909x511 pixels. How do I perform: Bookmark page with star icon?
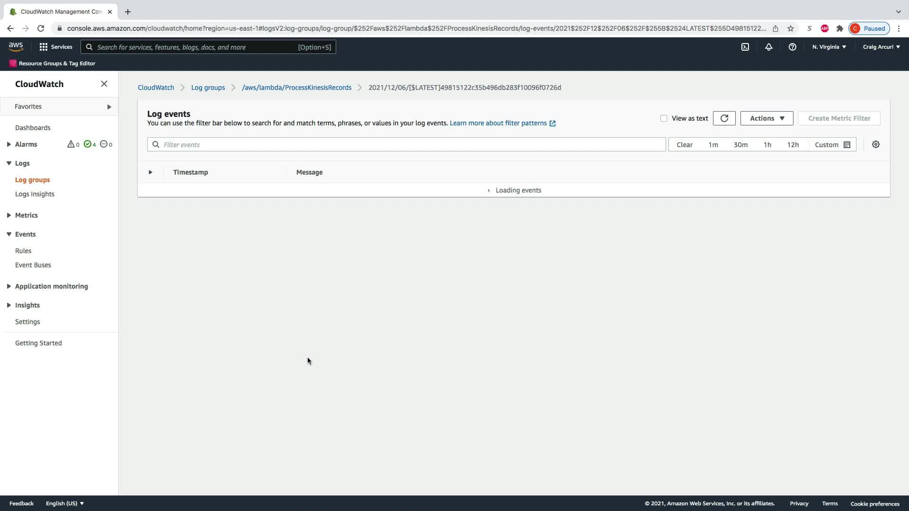pos(791,28)
